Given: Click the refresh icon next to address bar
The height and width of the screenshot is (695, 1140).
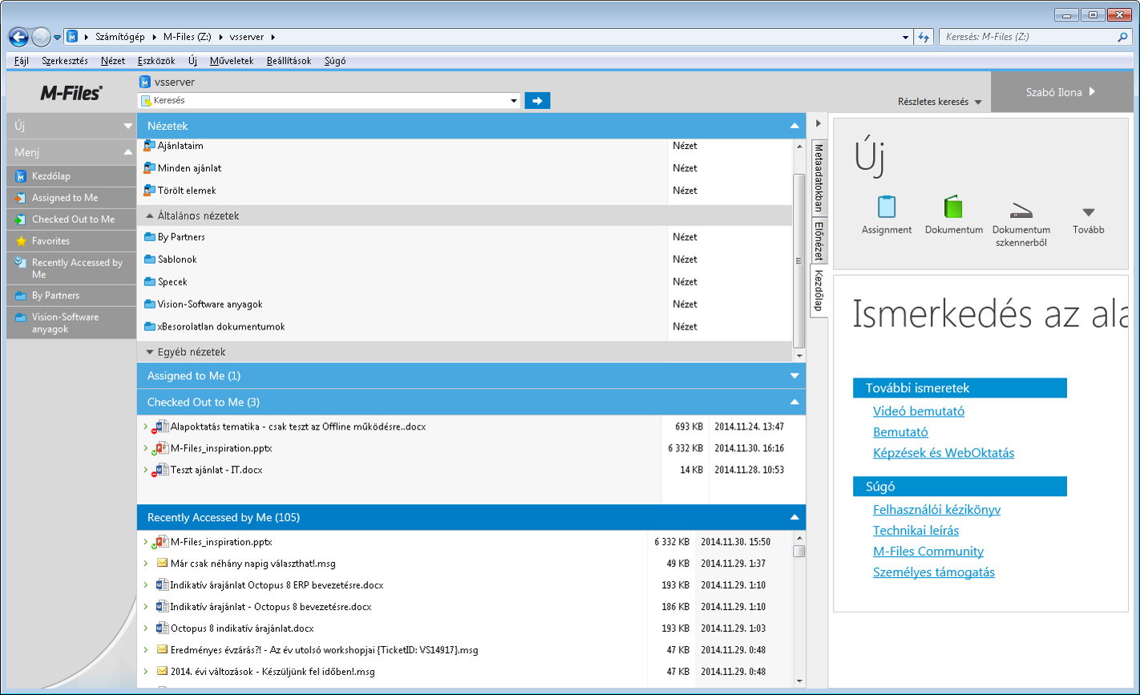Looking at the screenshot, I should [924, 37].
